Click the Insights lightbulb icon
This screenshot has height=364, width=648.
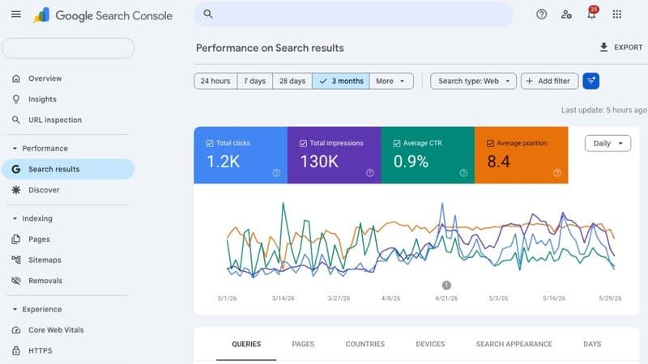pyautogui.click(x=16, y=99)
